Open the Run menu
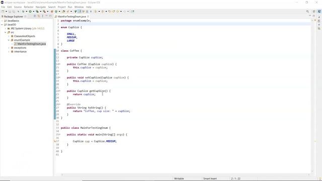 70,7
